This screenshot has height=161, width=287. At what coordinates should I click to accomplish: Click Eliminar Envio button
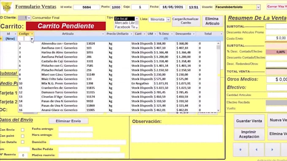pos(68,121)
